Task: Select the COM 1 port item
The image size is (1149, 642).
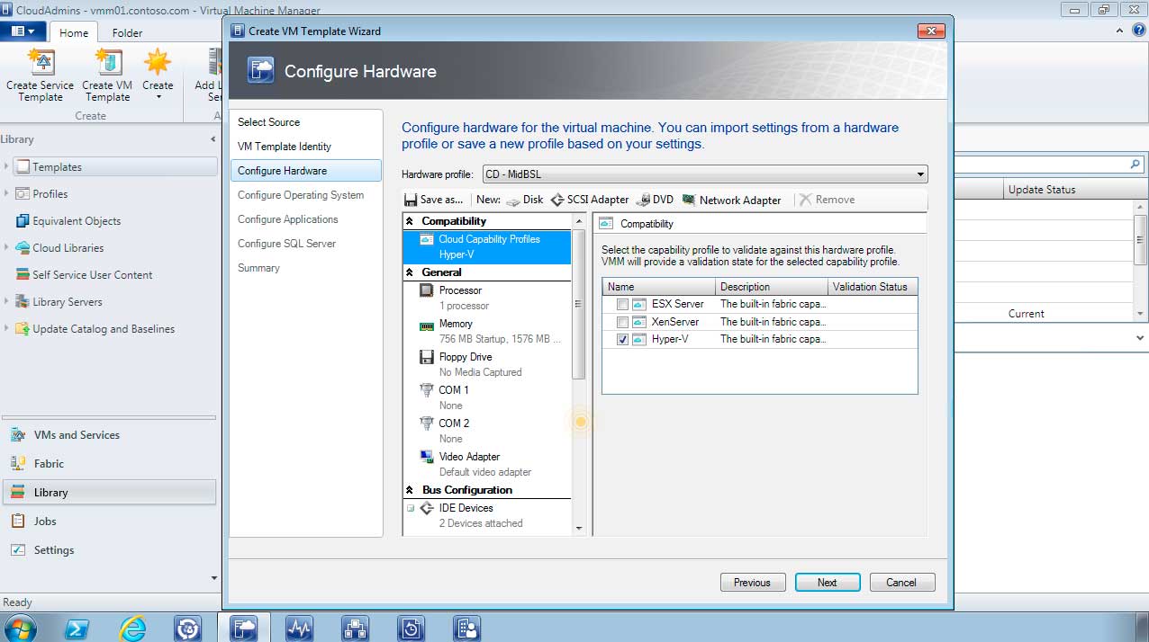Action: click(x=487, y=397)
